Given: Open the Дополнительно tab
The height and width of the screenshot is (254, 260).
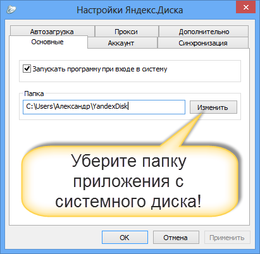Looking at the screenshot, I should (x=204, y=32).
